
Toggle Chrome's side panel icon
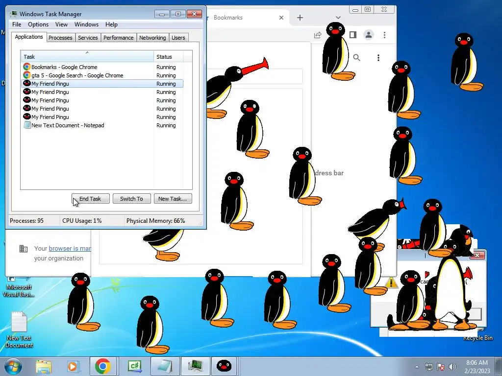pos(353,35)
